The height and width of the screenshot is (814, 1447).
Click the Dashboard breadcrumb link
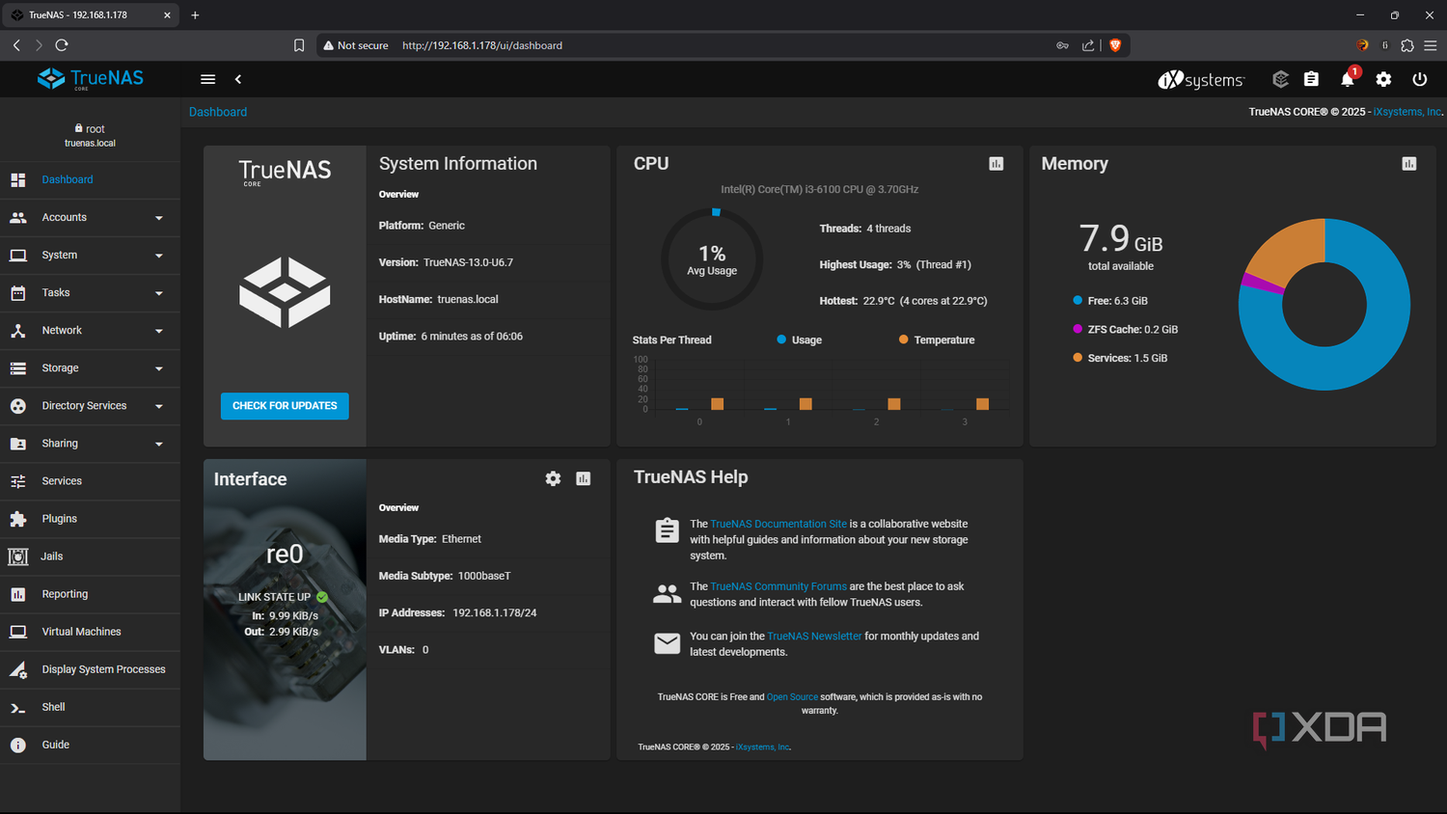point(218,112)
